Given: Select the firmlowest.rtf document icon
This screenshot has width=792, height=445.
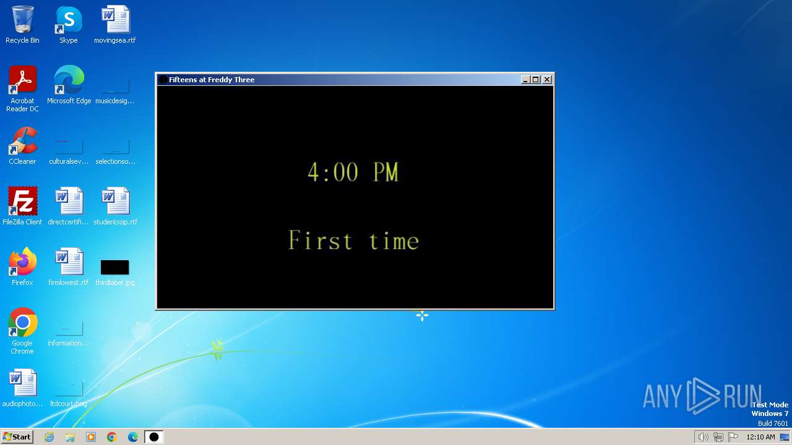Looking at the screenshot, I should point(69,267).
